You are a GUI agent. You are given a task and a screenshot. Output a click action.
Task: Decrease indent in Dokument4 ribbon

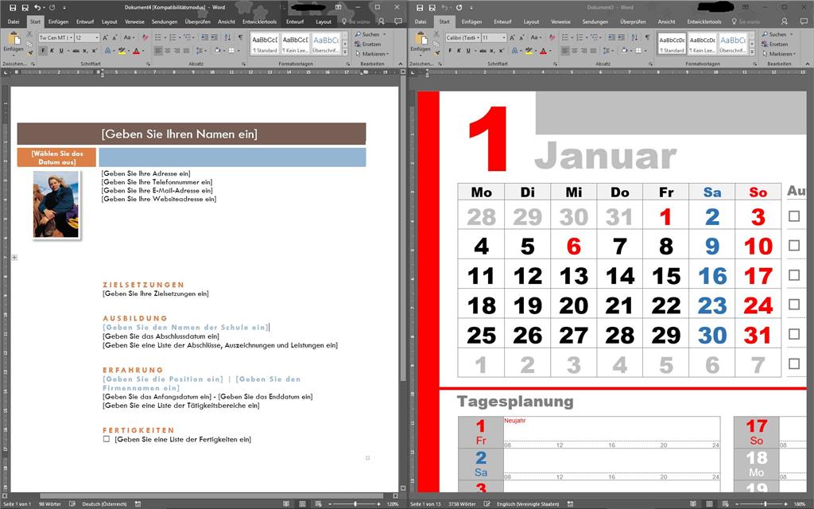(204, 38)
